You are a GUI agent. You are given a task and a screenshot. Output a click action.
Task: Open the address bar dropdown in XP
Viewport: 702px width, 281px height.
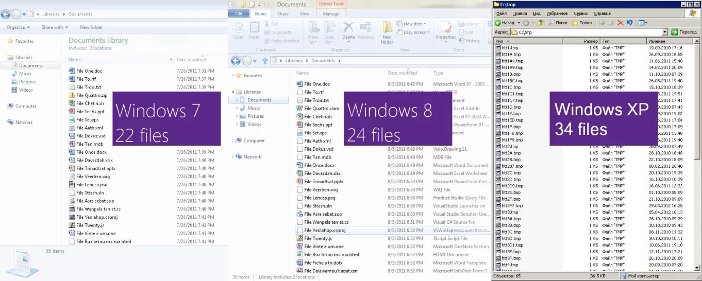[x=665, y=32]
